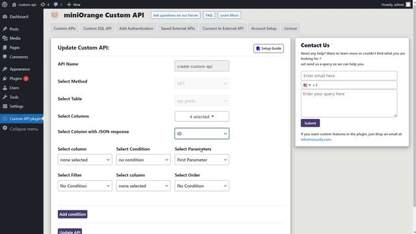
Task: Click the updates icon in admin bar
Action: (43, 5)
